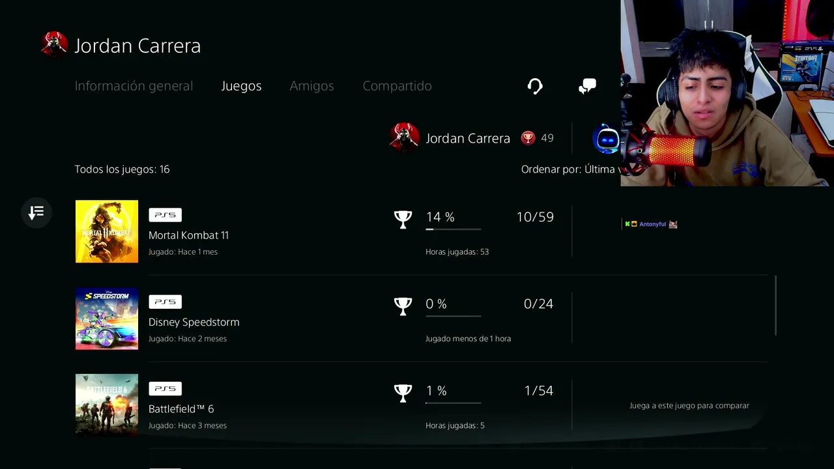
Task: Select the Disney Speedstorm title
Action: [194, 322]
